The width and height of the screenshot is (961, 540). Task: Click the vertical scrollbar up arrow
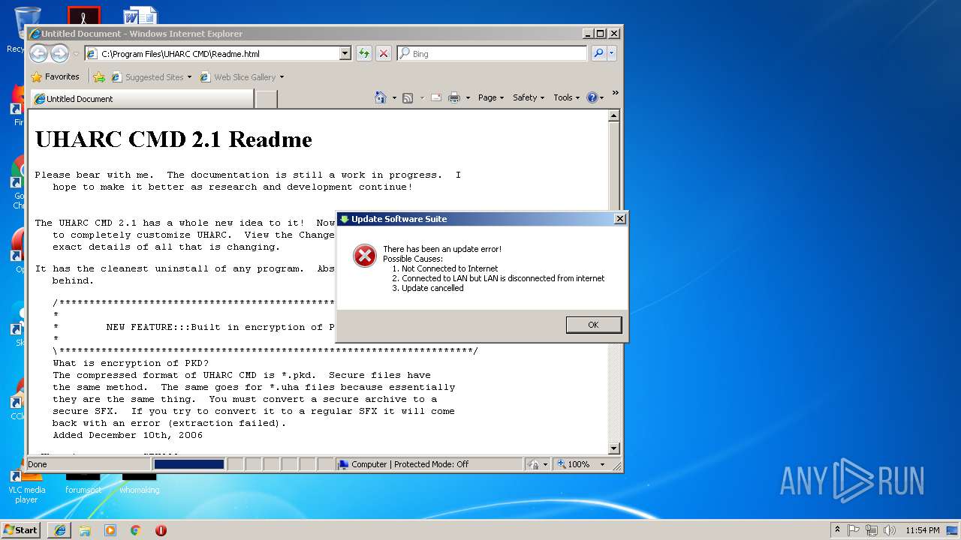614,115
